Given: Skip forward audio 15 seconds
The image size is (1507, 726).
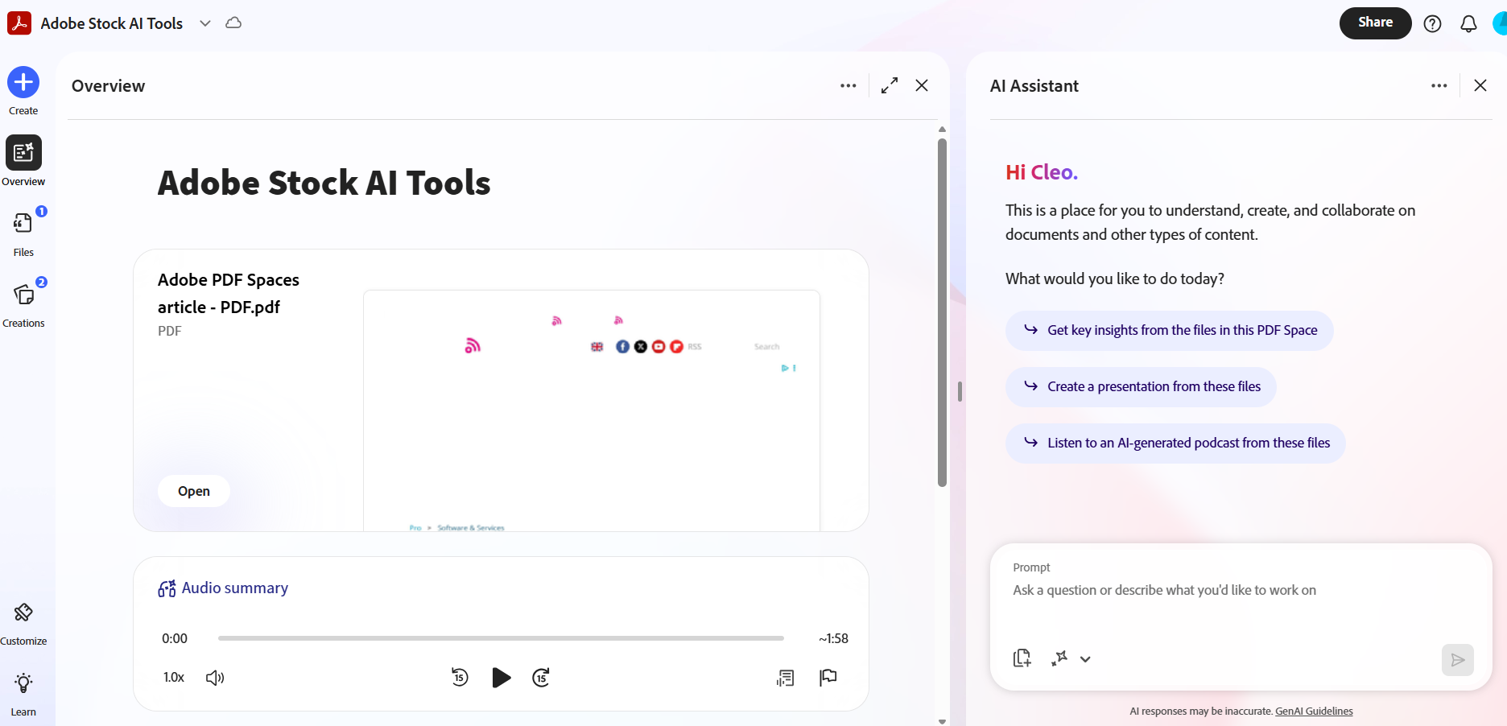Looking at the screenshot, I should point(541,678).
